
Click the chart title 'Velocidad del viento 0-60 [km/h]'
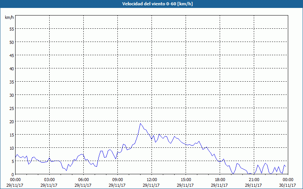click(157, 4)
